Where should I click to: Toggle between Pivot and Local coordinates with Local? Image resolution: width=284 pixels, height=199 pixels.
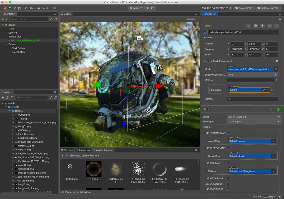tap(44, 8)
